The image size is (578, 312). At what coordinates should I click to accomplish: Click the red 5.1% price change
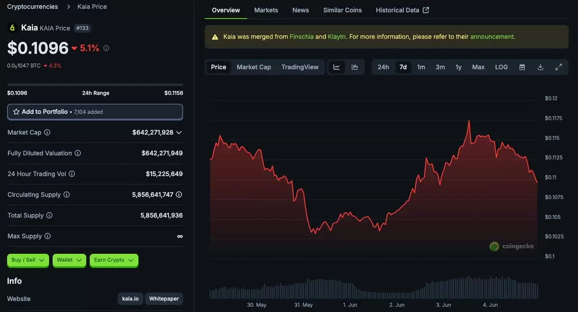[x=85, y=48]
